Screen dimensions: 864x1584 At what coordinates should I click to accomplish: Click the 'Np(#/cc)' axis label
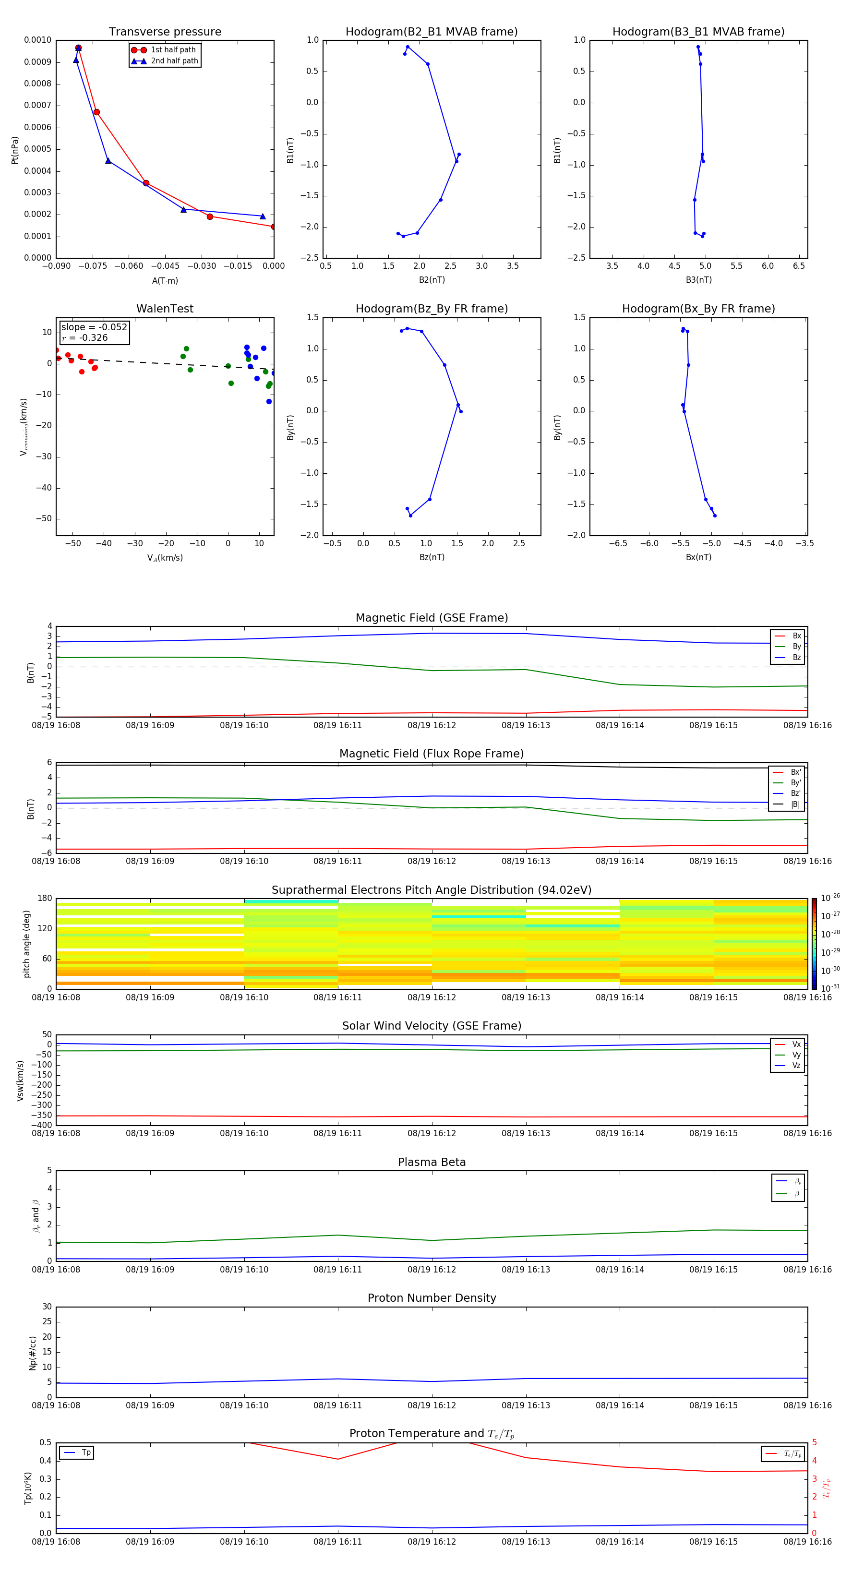(33, 1353)
